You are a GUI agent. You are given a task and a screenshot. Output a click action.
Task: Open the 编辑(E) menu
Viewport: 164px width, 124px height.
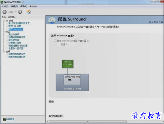(14, 6)
